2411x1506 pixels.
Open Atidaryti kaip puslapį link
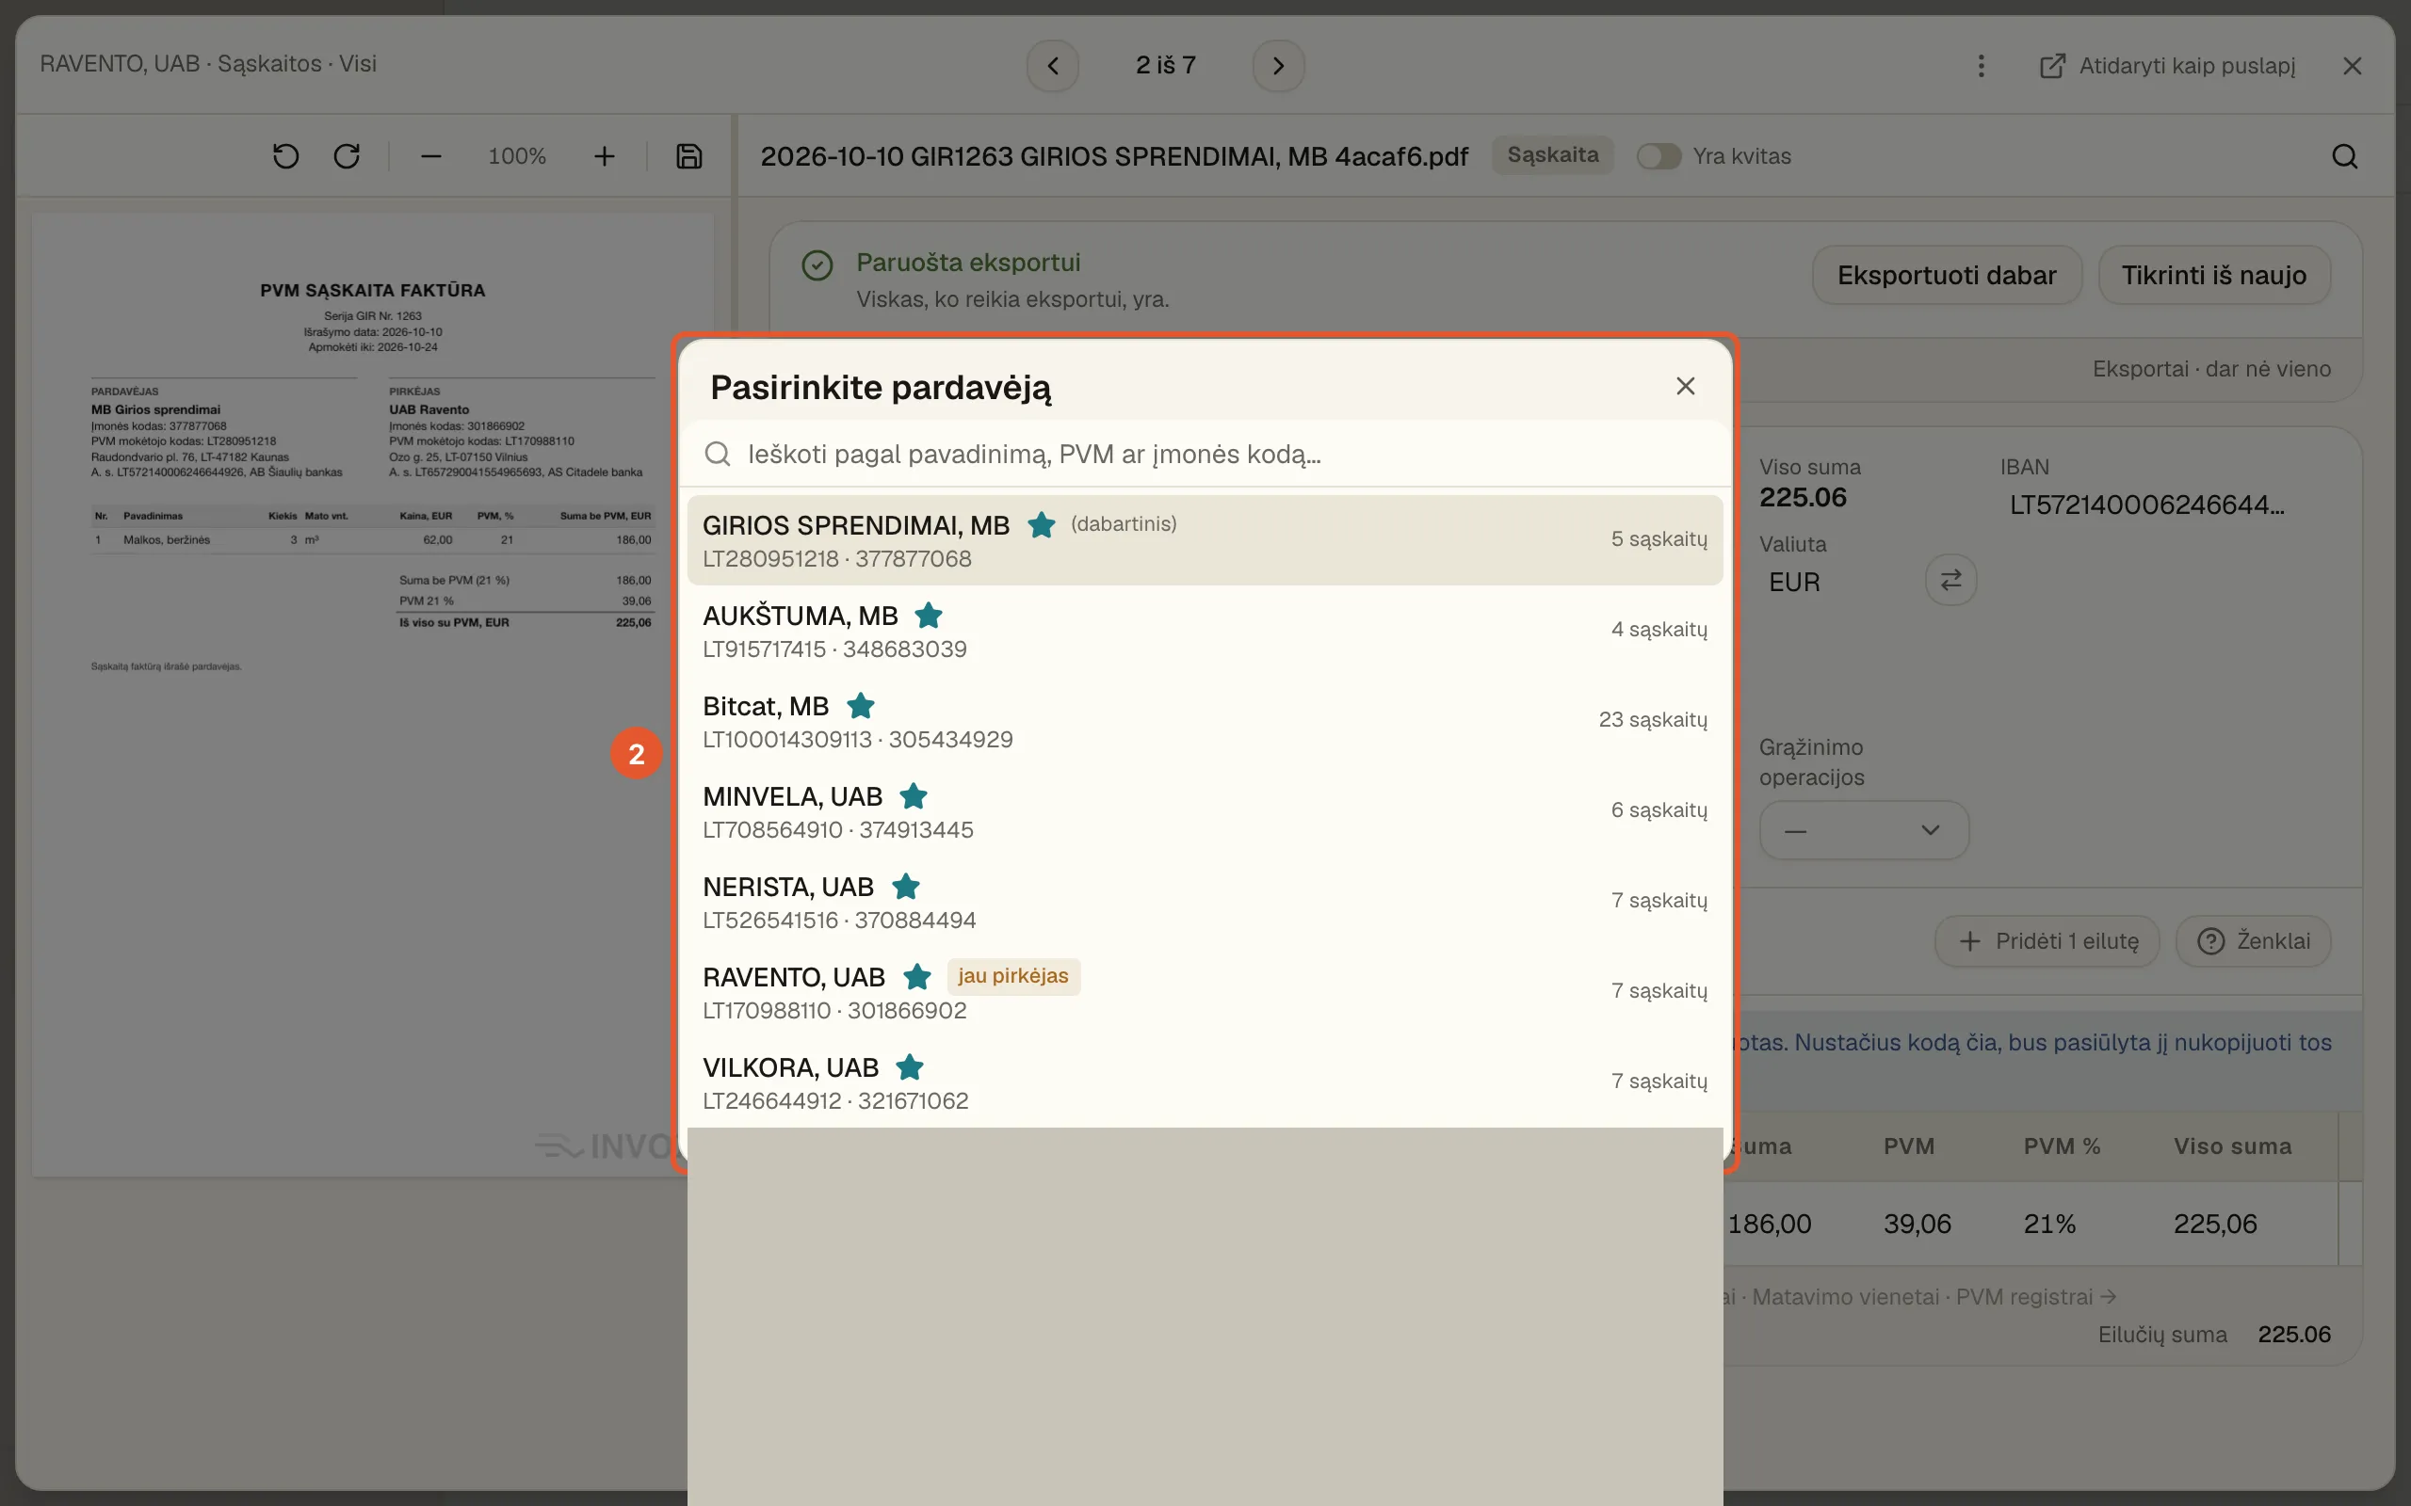click(2168, 66)
